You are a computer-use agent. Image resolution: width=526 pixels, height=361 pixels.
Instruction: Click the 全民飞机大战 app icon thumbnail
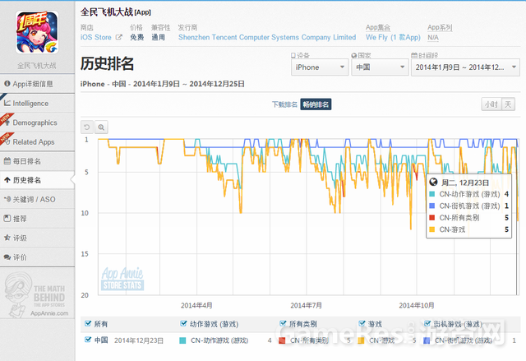[x=37, y=32]
